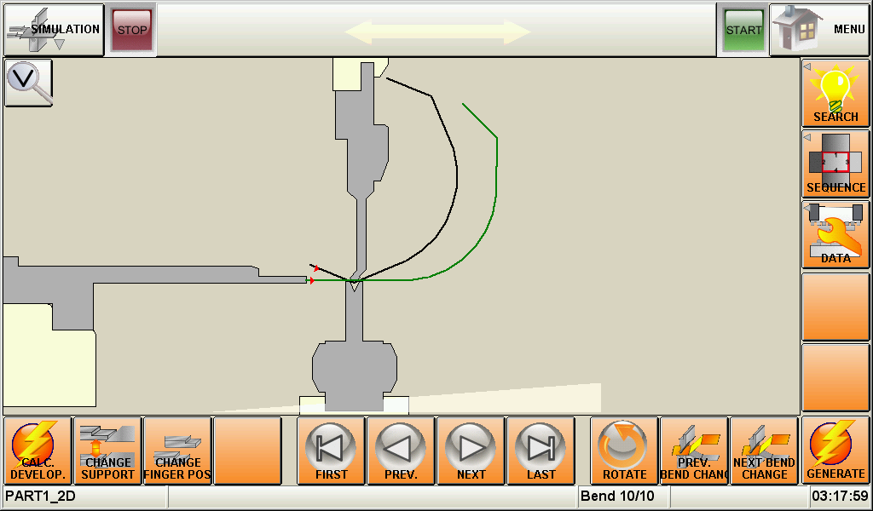Viewport: 873px width, 511px height.
Task: Click GENERATE lightning button
Action: [835, 451]
